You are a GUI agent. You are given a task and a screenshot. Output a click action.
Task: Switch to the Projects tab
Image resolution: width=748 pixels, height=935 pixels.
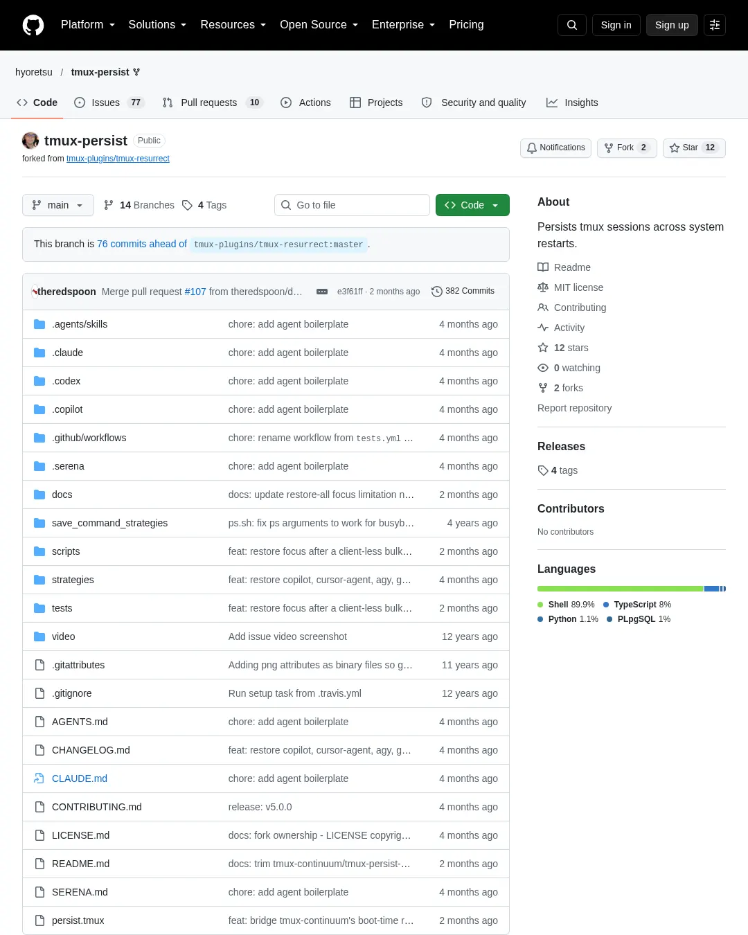tap(376, 103)
